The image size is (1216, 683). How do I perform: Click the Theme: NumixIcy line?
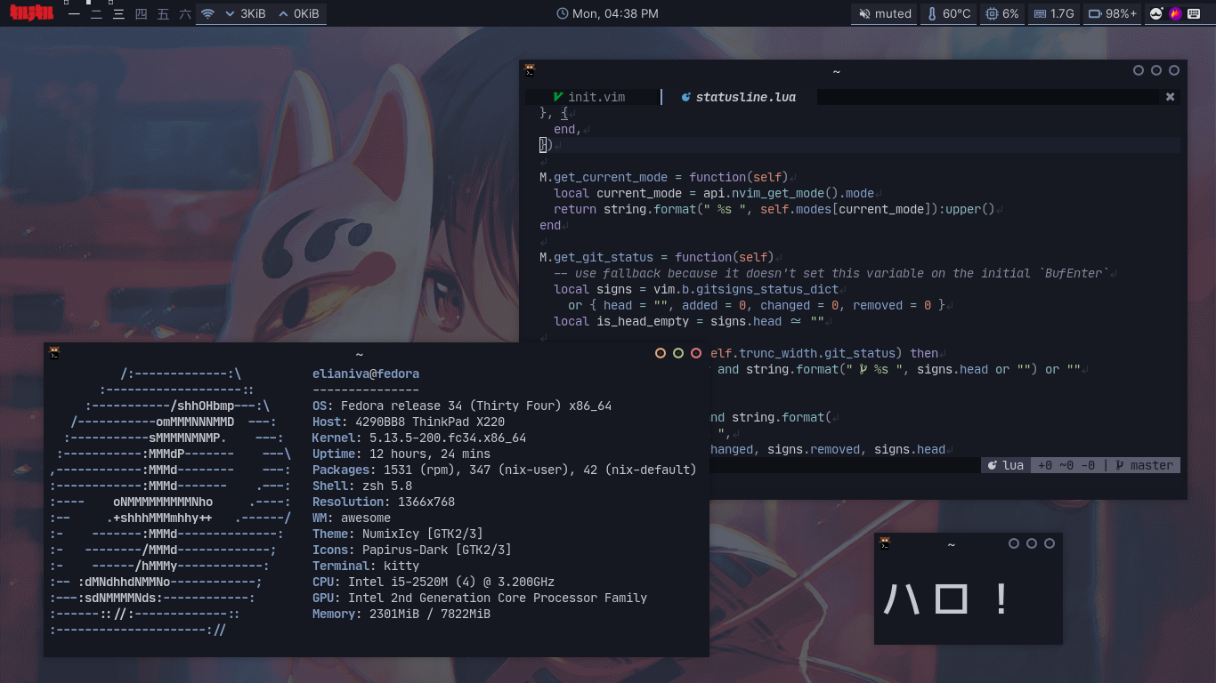[x=398, y=534]
